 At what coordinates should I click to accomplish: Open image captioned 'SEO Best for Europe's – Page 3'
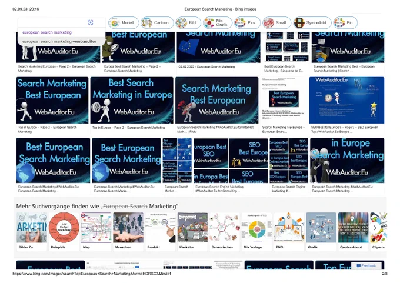click(346, 100)
